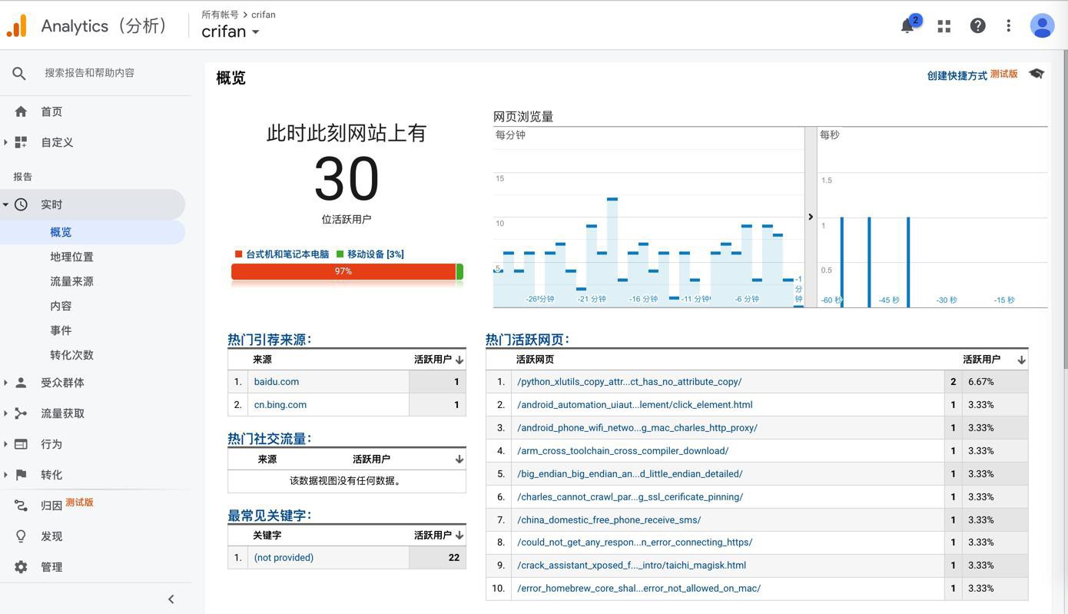
Task: Click sort arrow in 热门引荐来源 table
Action: click(x=459, y=360)
